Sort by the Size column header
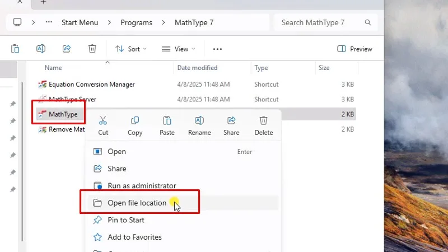 click(x=324, y=68)
